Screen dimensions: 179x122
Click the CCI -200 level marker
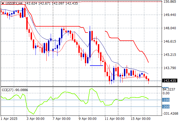pos(166,107)
